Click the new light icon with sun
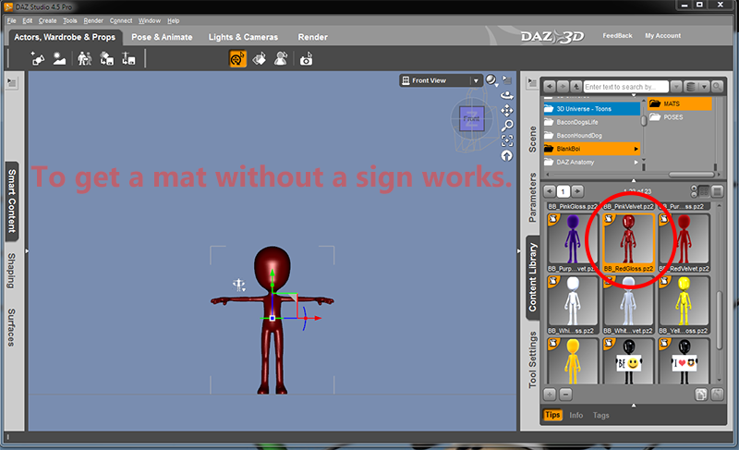 click(59, 59)
